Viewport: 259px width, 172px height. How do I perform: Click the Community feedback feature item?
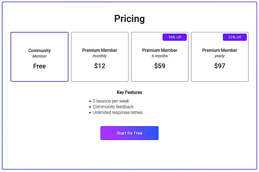(x=113, y=107)
